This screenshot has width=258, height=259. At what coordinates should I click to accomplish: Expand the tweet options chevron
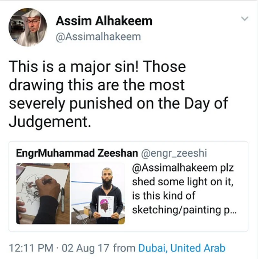tap(245, 19)
